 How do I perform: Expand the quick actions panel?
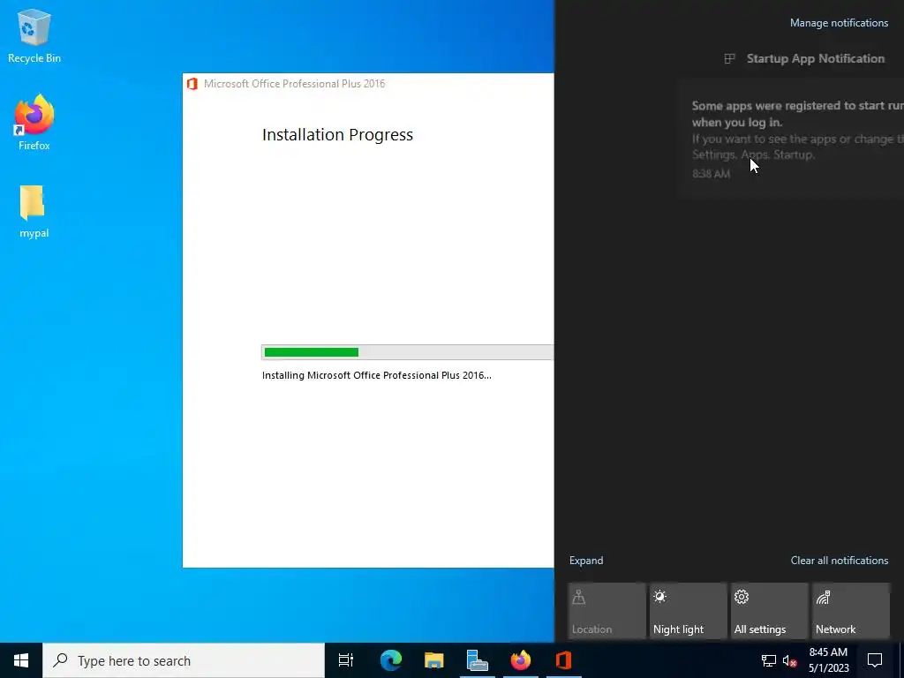coord(586,561)
